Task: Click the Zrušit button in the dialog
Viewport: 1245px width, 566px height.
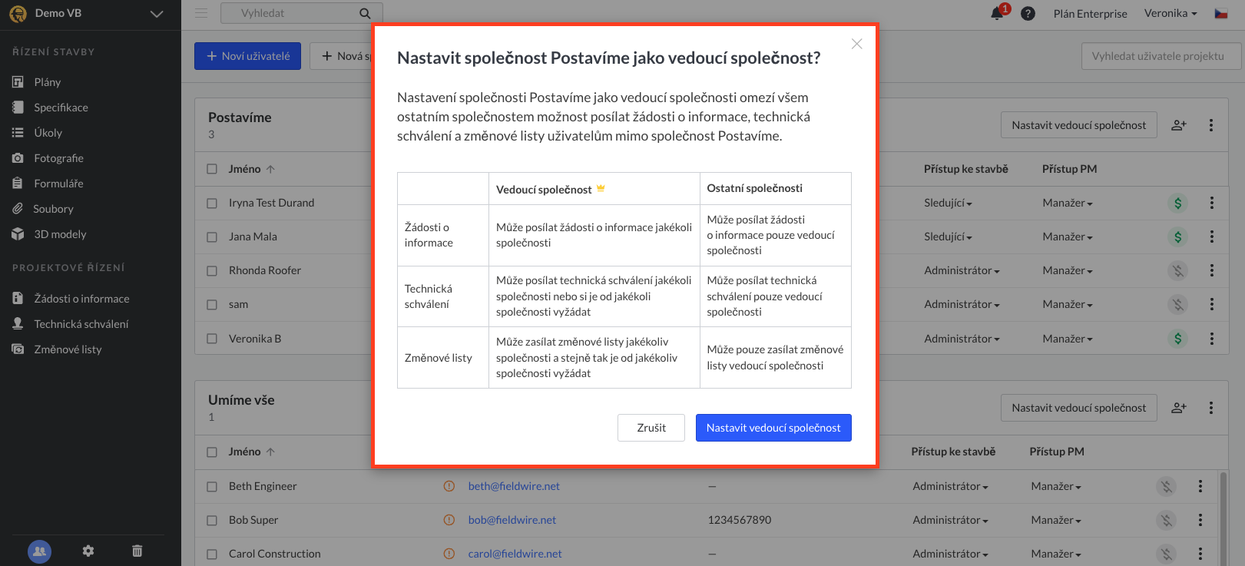Action: pos(651,428)
